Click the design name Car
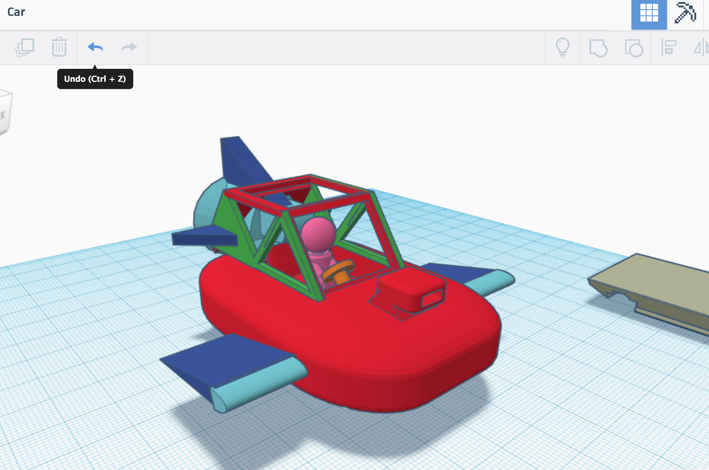The width and height of the screenshot is (709, 470). point(16,12)
